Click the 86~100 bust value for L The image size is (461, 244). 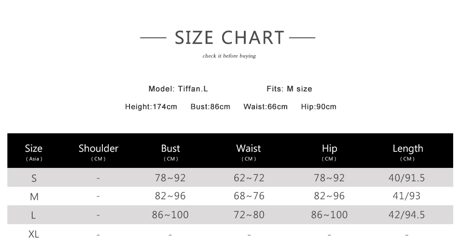(170, 214)
